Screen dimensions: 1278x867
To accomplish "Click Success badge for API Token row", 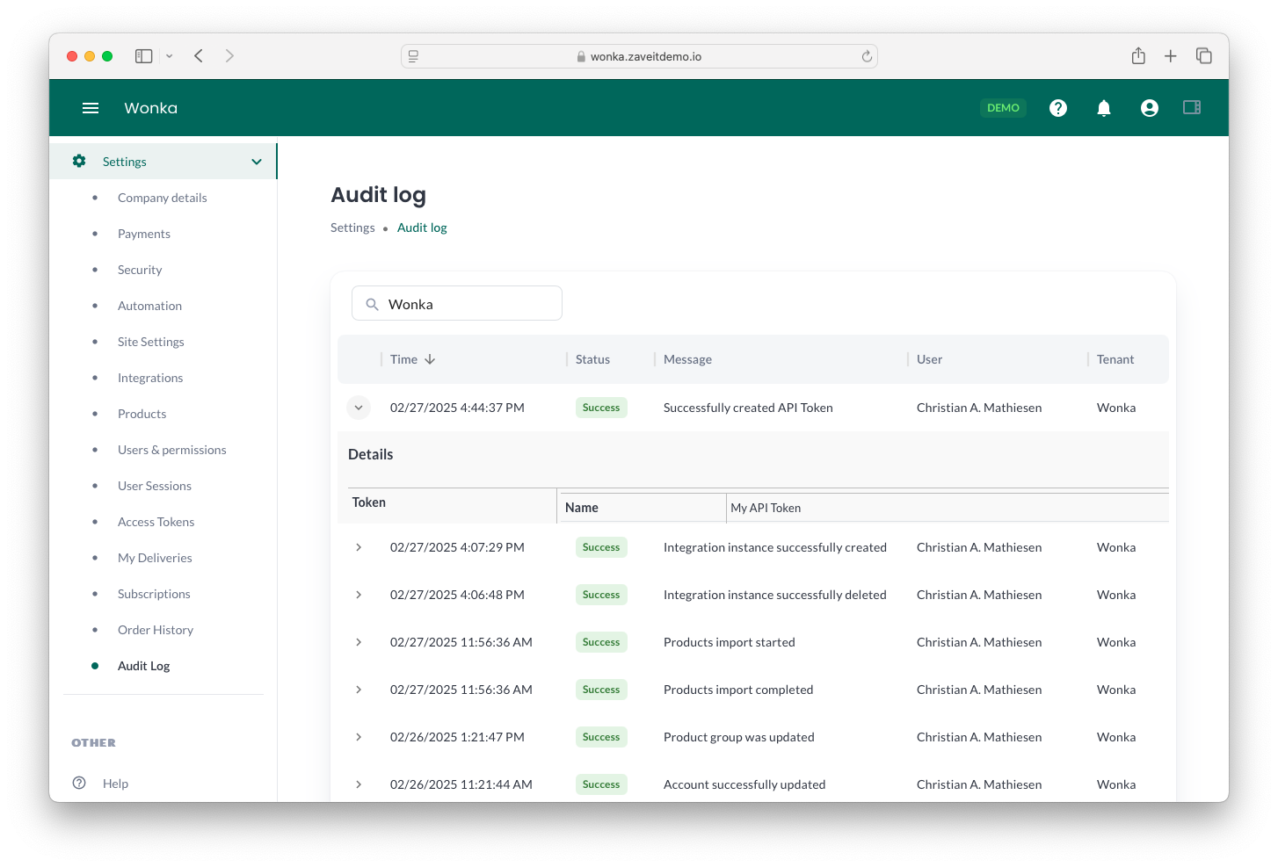I will (601, 408).
